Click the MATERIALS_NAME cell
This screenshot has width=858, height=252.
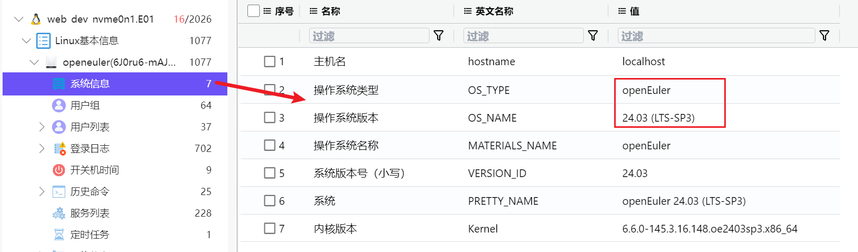[512, 146]
